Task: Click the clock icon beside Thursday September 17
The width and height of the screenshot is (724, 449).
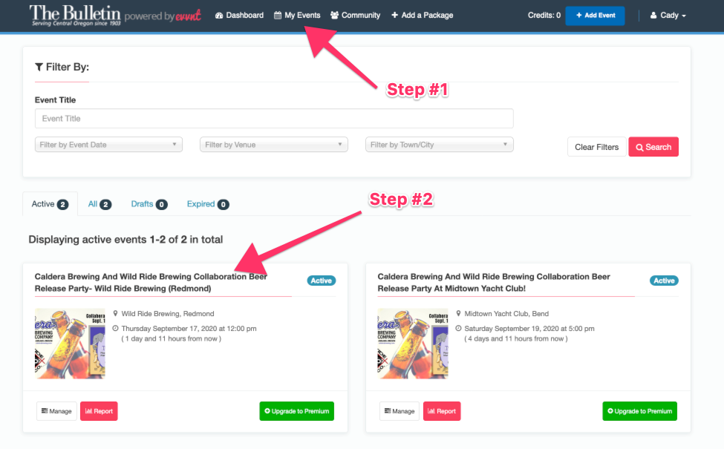Action: 115,328
